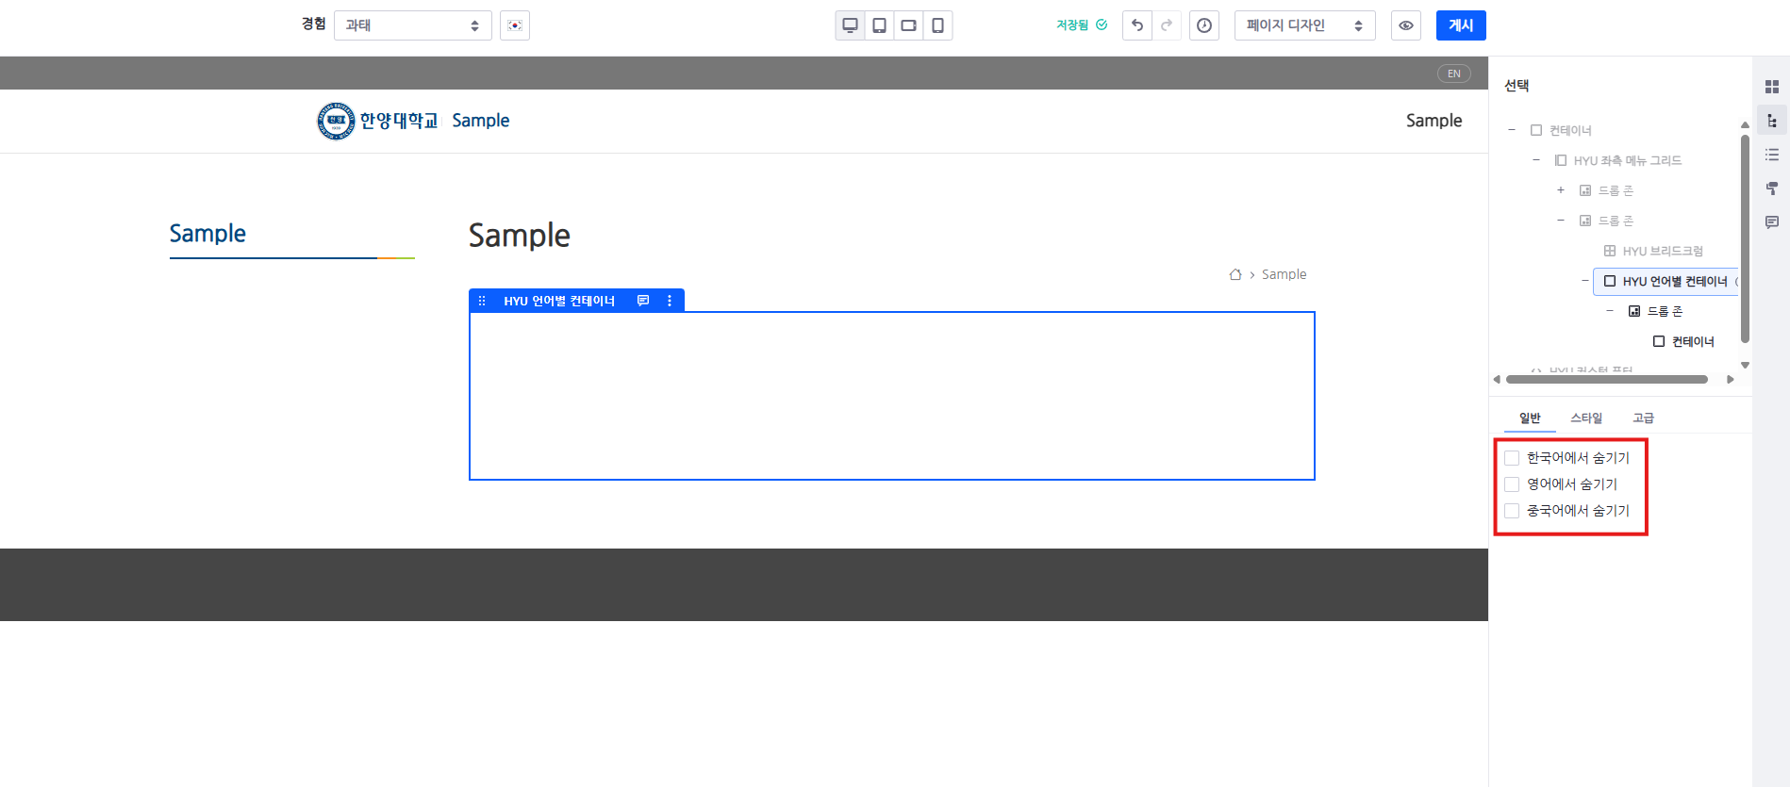
Task: Select the desktop device preview icon
Action: tap(850, 25)
